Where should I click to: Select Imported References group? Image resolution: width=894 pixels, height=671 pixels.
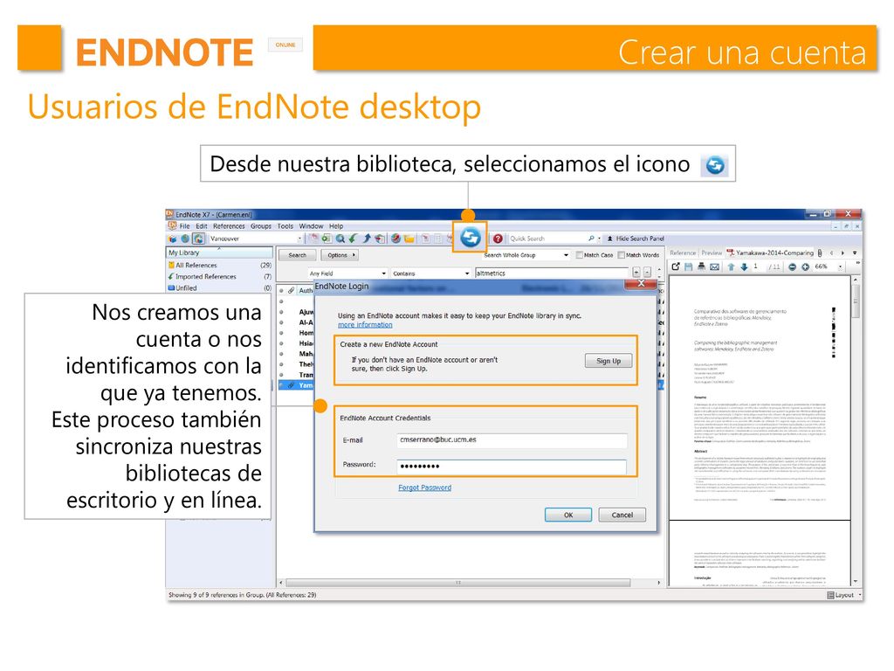pyautogui.click(x=219, y=277)
